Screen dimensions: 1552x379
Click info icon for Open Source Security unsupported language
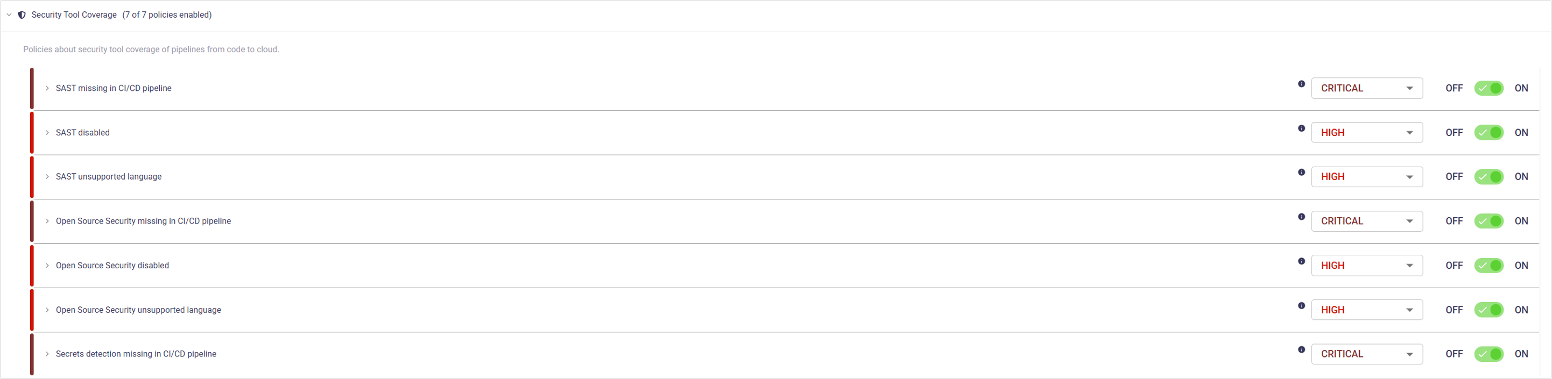click(1301, 306)
